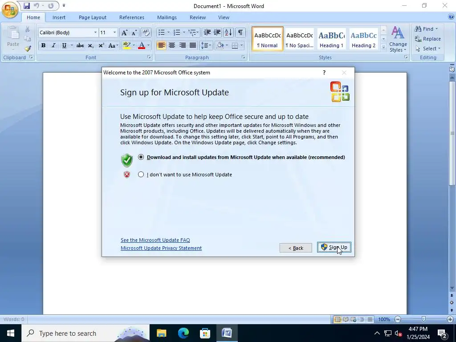This screenshot has height=342, width=456.
Task: Align text left
Action: pyautogui.click(x=161, y=45)
